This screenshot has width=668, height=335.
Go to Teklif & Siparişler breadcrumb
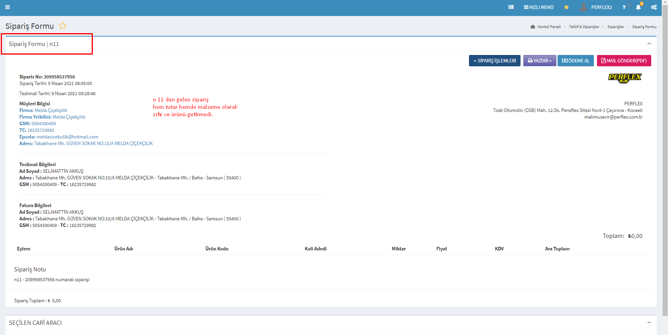coord(584,27)
